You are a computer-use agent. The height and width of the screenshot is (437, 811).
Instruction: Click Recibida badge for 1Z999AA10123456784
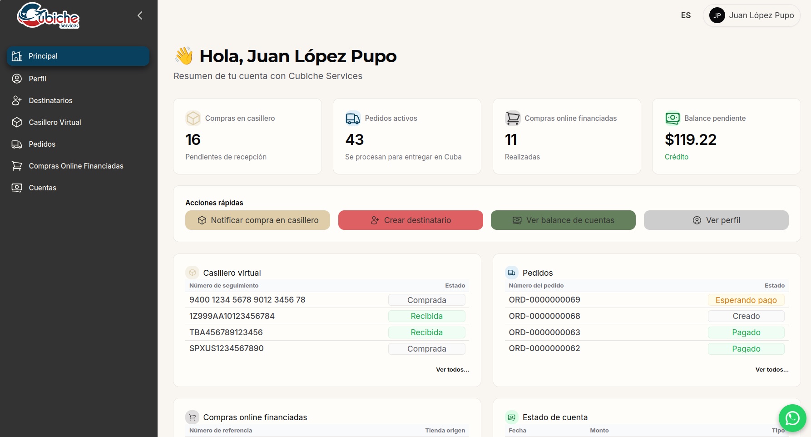(427, 316)
